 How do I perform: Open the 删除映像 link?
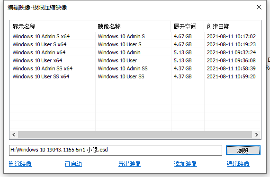[x=20, y=164]
